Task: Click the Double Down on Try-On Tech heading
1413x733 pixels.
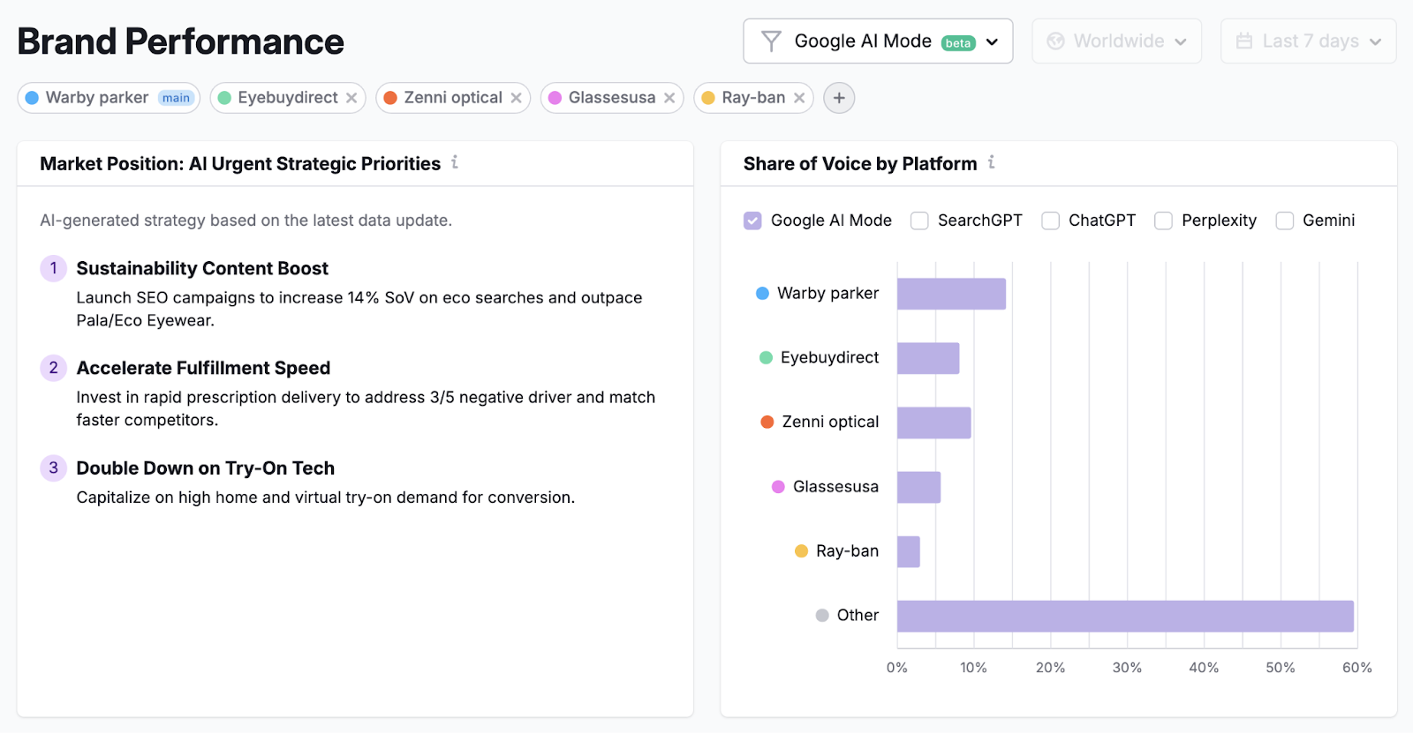Action: [206, 468]
